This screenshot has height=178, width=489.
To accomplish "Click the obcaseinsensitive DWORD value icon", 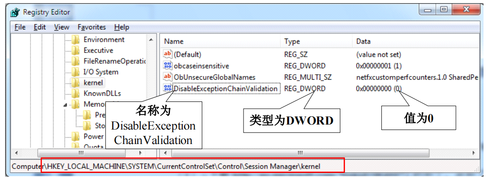I will [x=168, y=66].
